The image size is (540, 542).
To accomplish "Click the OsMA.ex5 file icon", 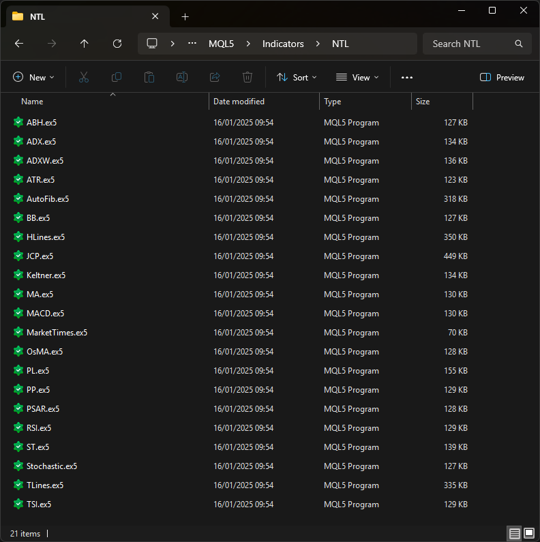I will 18,351.
